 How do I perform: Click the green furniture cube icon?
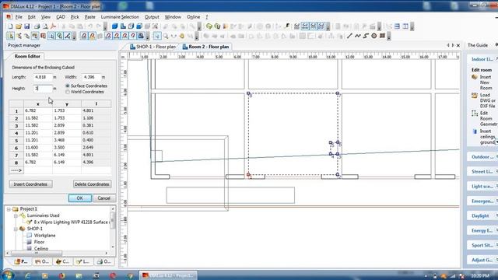209,26
